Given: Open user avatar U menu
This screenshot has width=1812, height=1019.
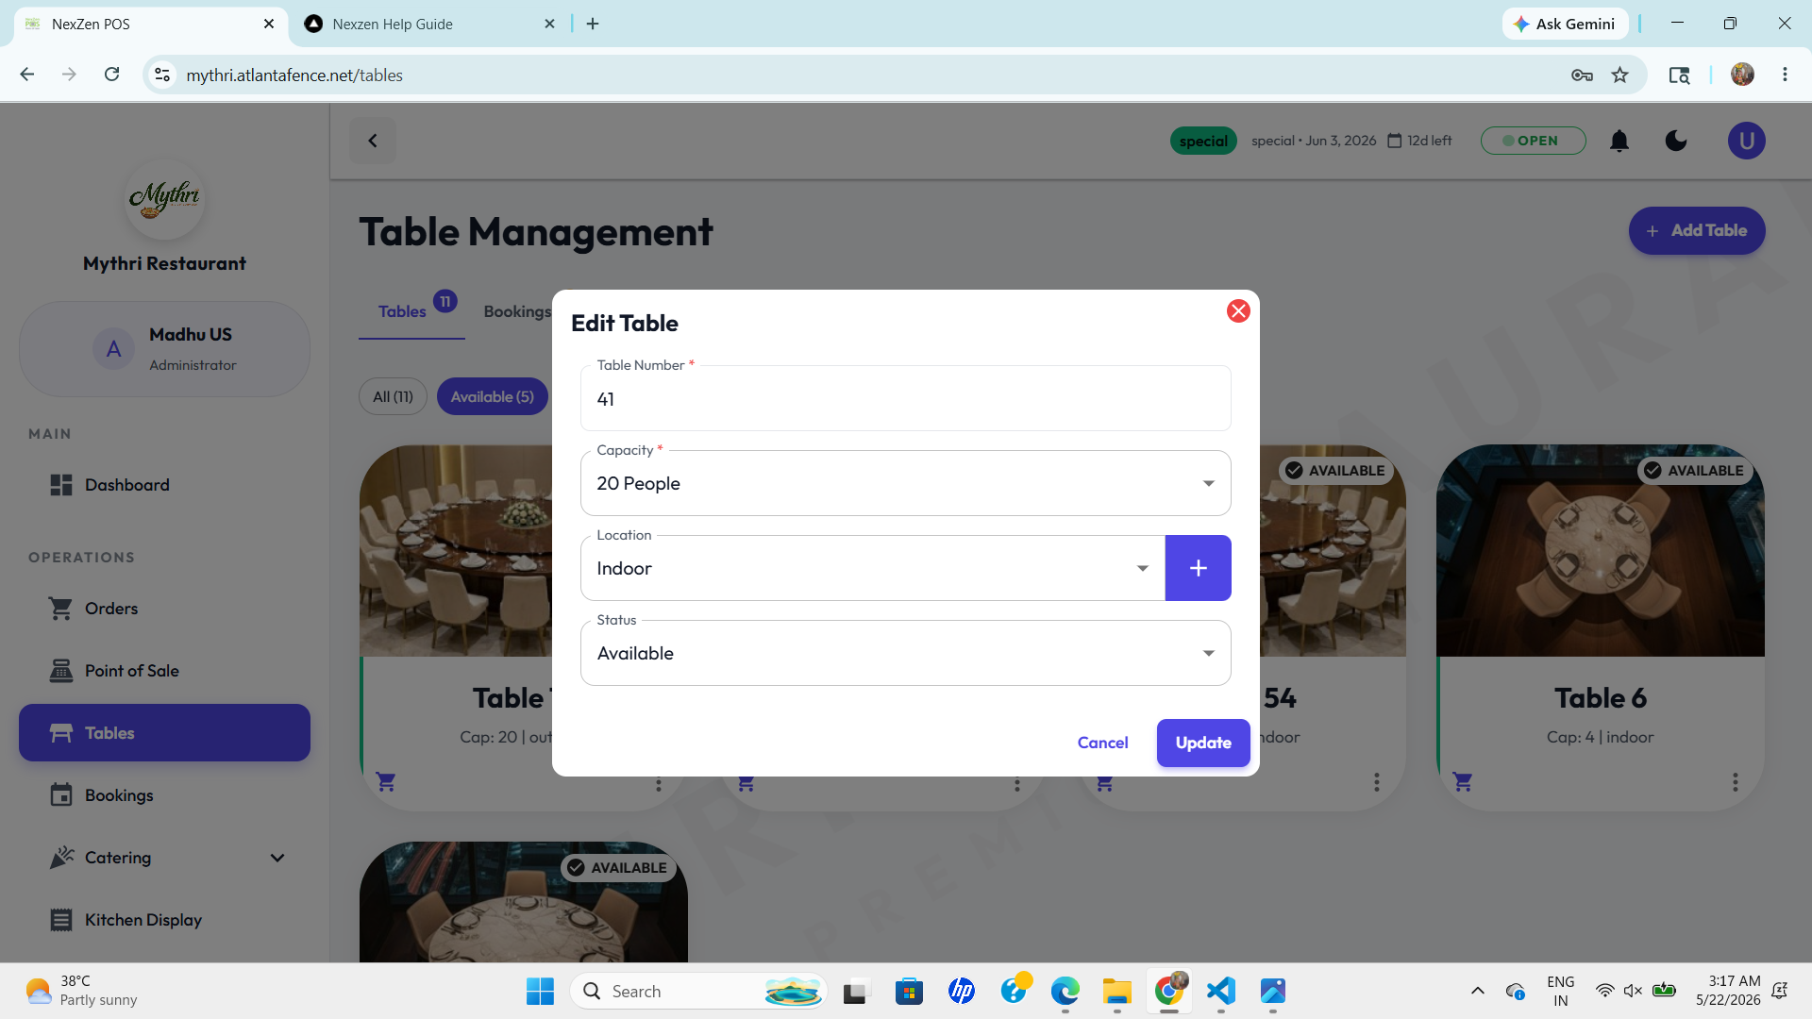Looking at the screenshot, I should pyautogui.click(x=1746, y=141).
